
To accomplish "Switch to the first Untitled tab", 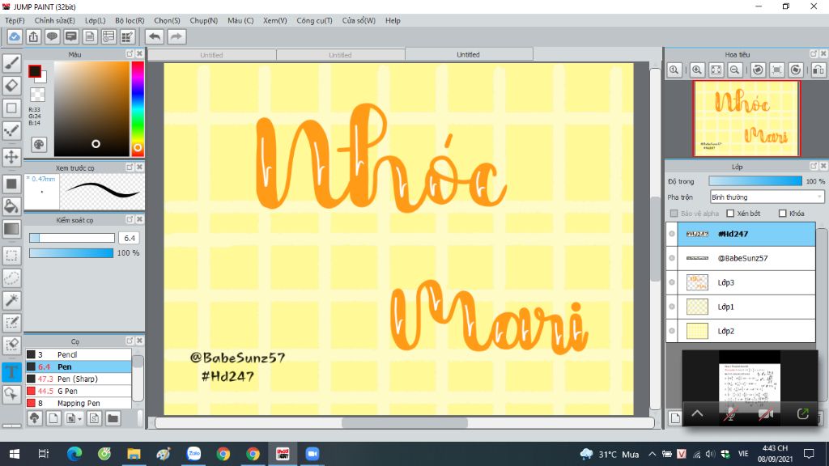I will tap(211, 55).
